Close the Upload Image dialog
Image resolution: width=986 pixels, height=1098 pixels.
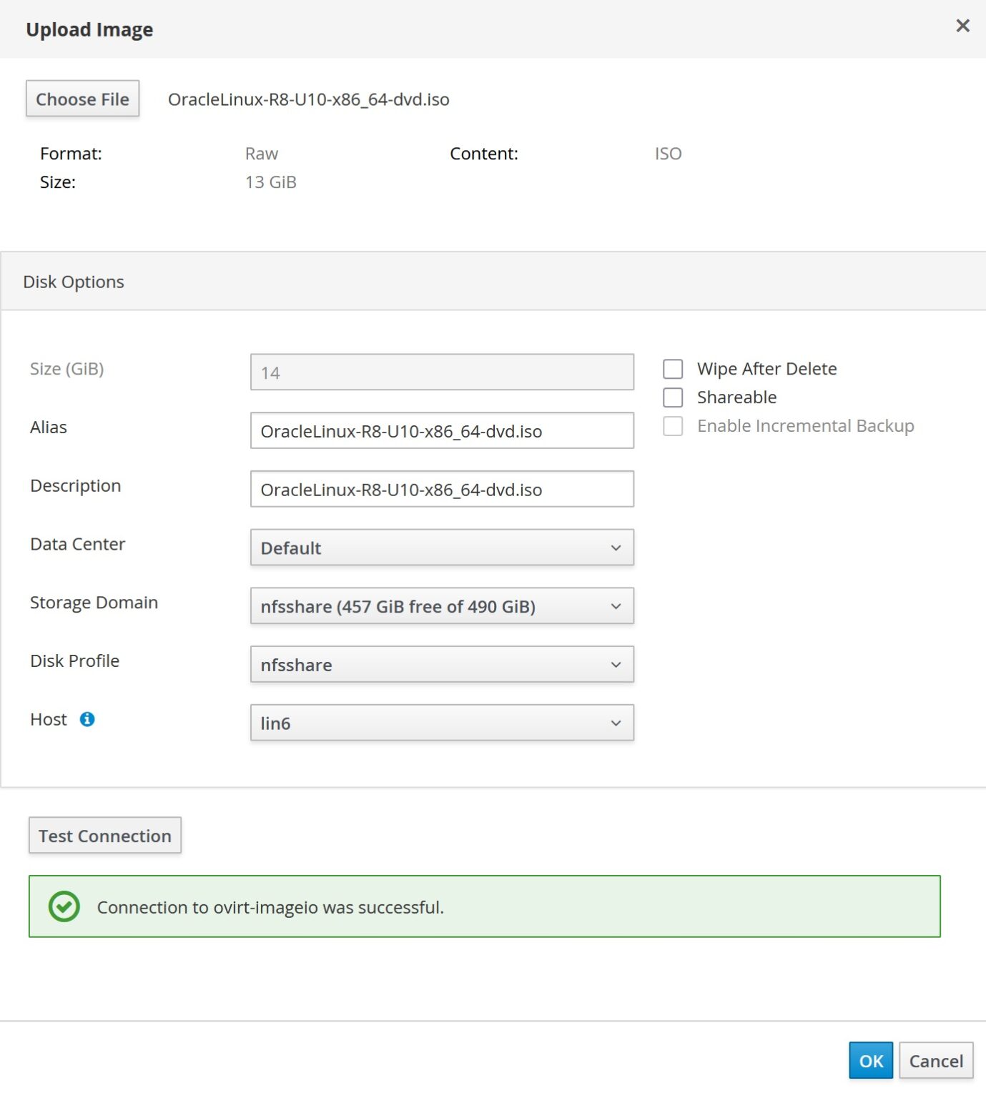coord(962,26)
